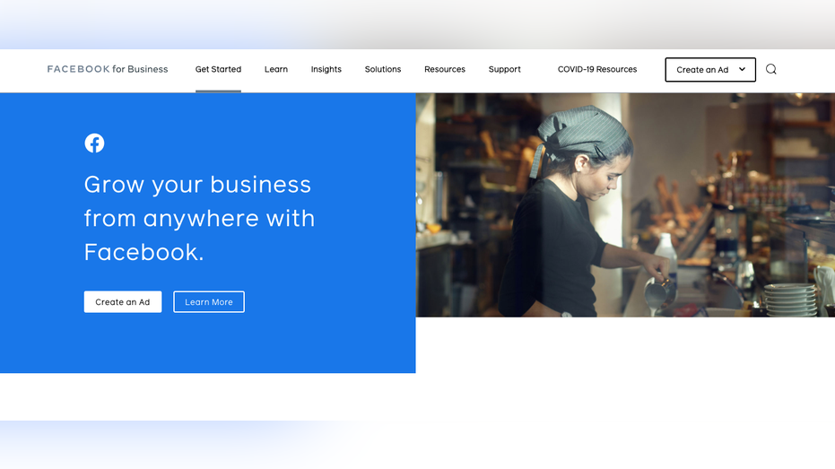Open the Learn menu
This screenshot has height=469, width=835.
pyautogui.click(x=276, y=69)
